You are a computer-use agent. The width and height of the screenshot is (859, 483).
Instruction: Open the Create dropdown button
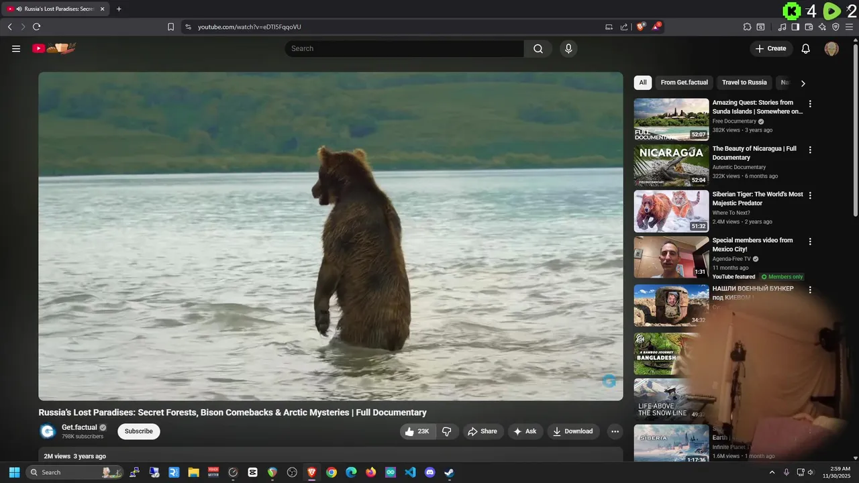tap(770, 48)
